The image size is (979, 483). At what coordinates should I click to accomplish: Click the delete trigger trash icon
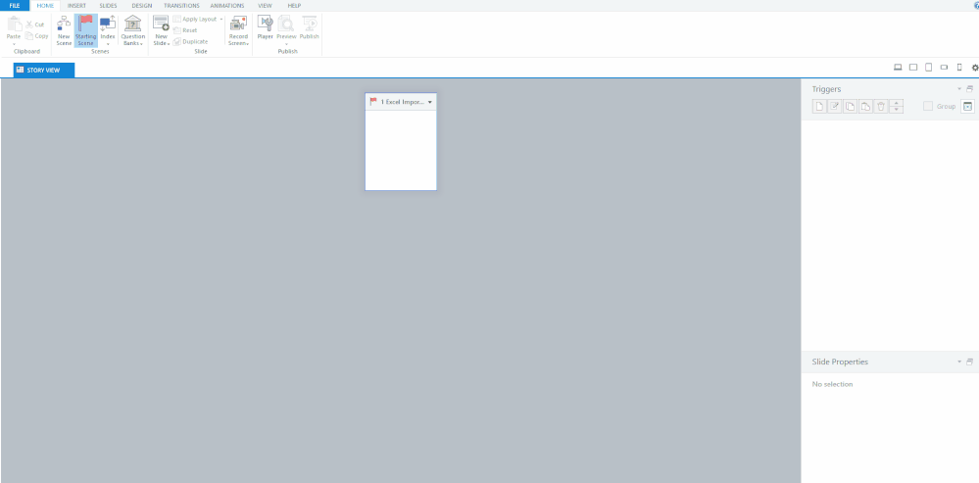[x=880, y=106]
